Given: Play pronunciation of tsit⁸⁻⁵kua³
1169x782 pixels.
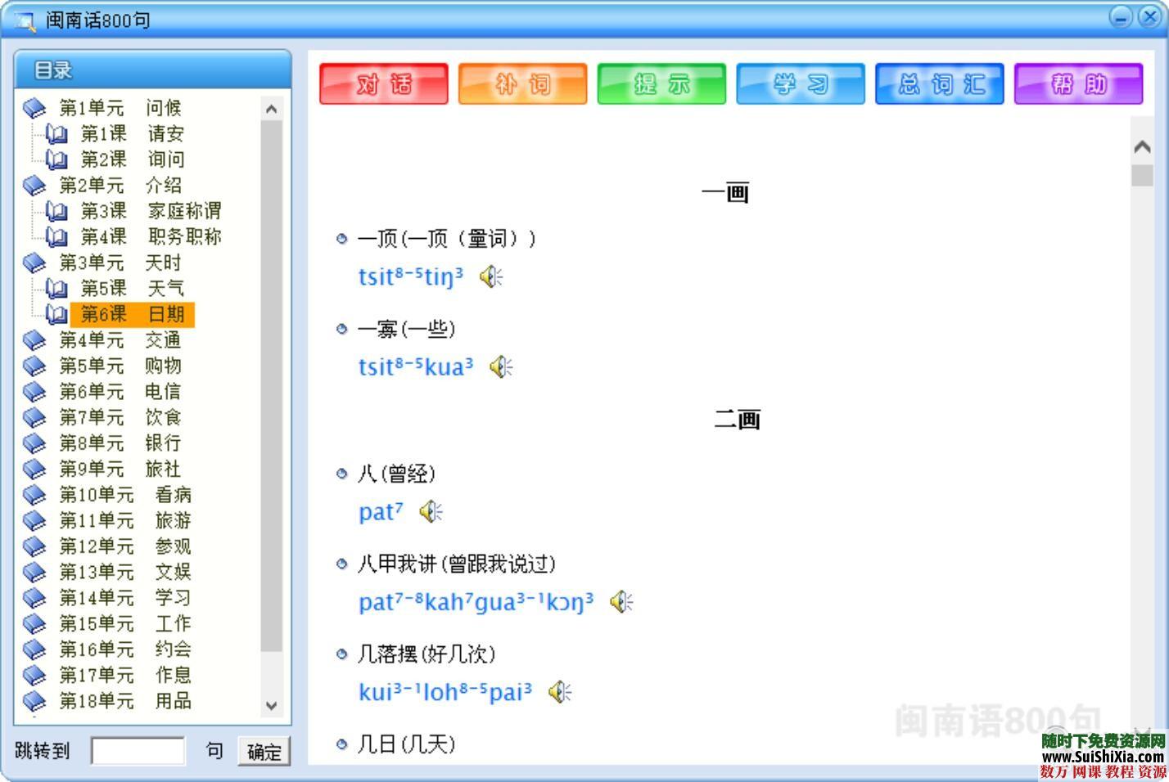Looking at the screenshot, I should (499, 366).
